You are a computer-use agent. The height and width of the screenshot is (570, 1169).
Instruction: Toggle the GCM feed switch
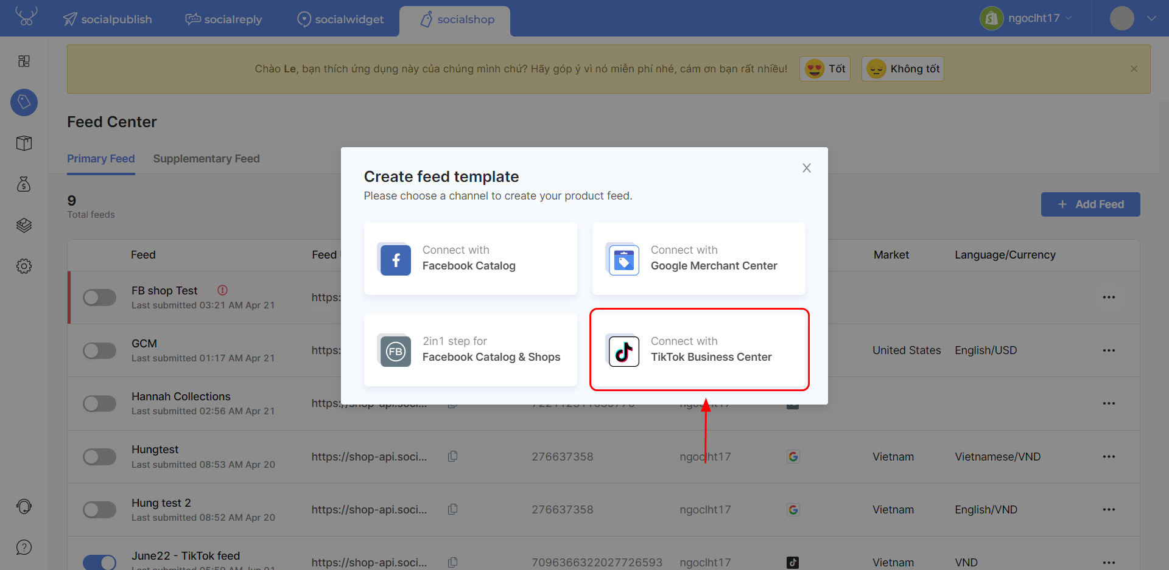tap(100, 350)
